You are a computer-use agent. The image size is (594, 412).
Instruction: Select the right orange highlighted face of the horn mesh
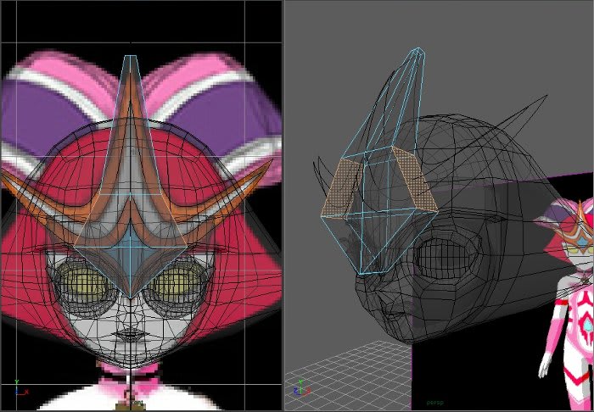point(415,178)
